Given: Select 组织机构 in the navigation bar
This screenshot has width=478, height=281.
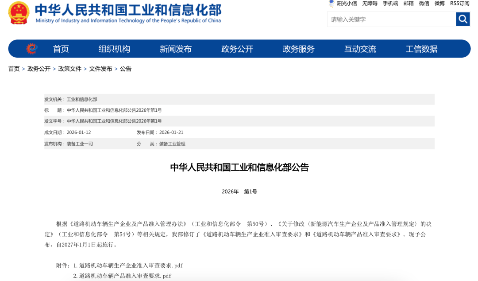Looking at the screenshot, I should click(114, 49).
